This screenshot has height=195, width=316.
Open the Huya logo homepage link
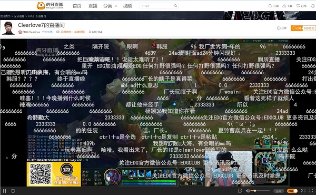click(50, 5)
